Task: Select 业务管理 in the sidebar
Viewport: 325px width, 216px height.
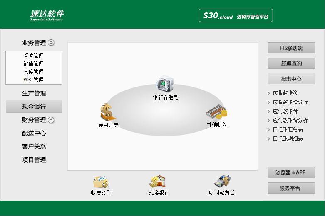Action: tap(34, 43)
